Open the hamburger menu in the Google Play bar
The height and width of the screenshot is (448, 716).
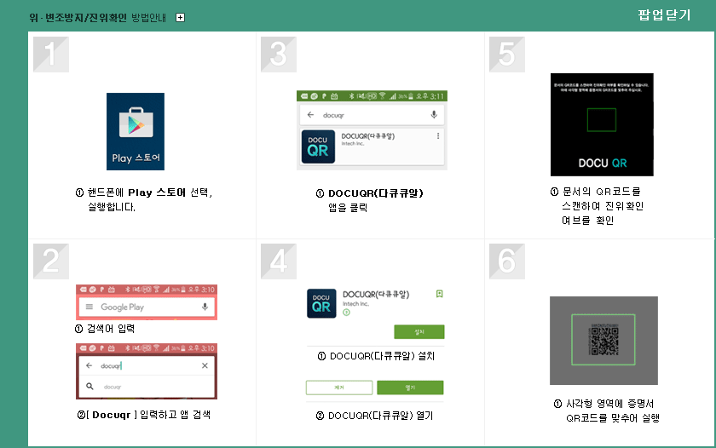88,307
